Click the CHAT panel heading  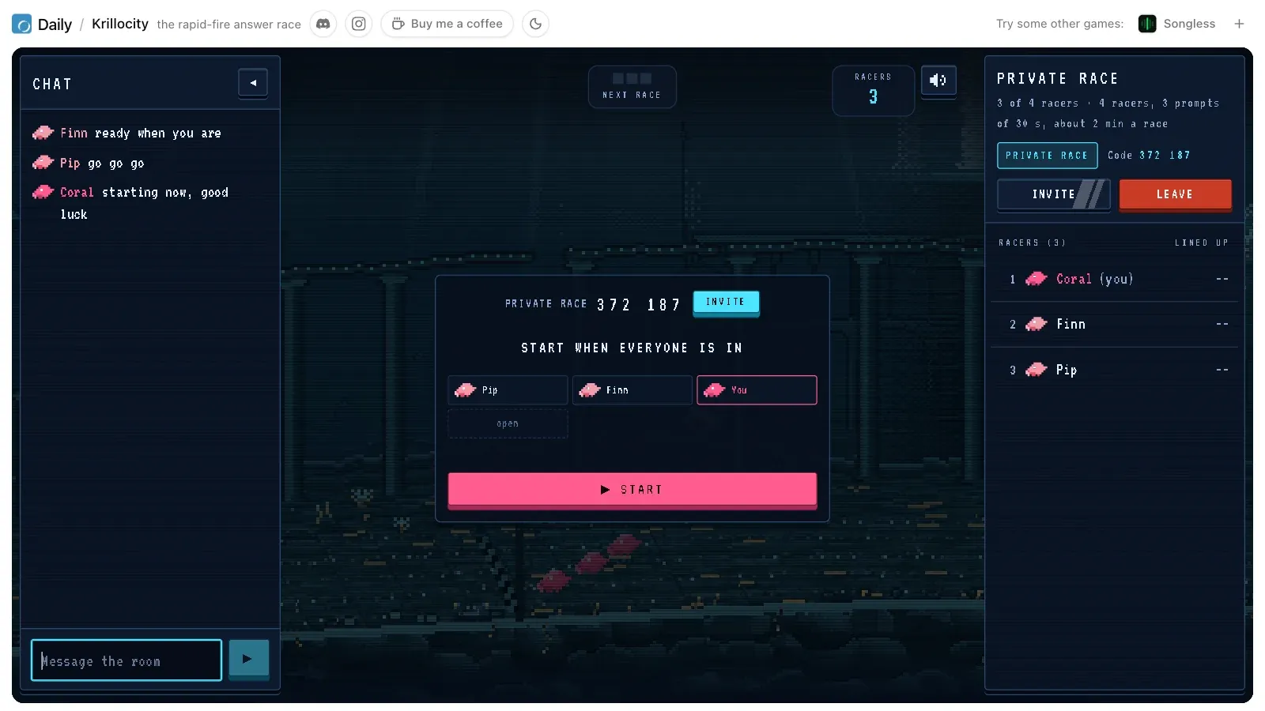tap(52, 85)
